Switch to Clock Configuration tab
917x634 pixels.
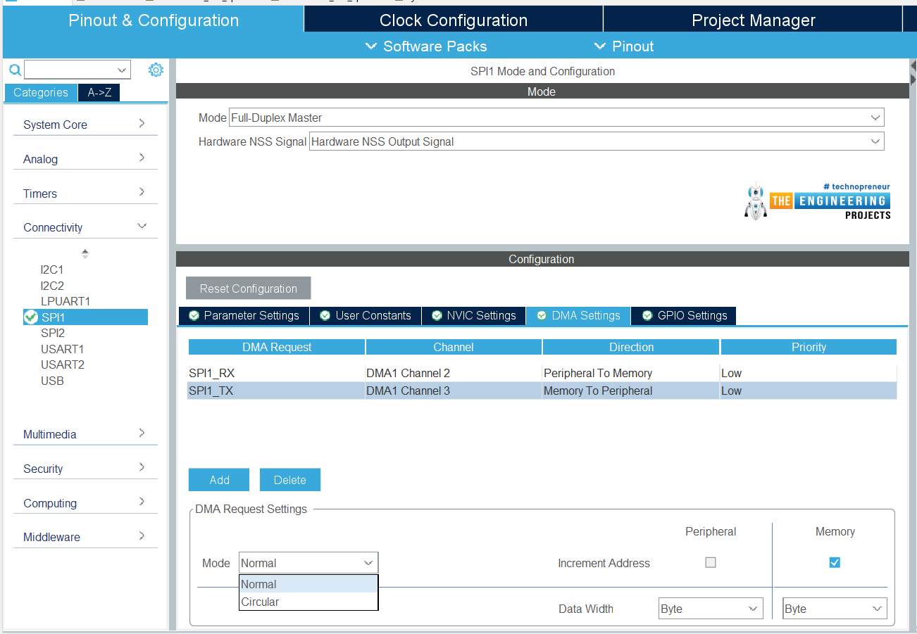(x=454, y=20)
